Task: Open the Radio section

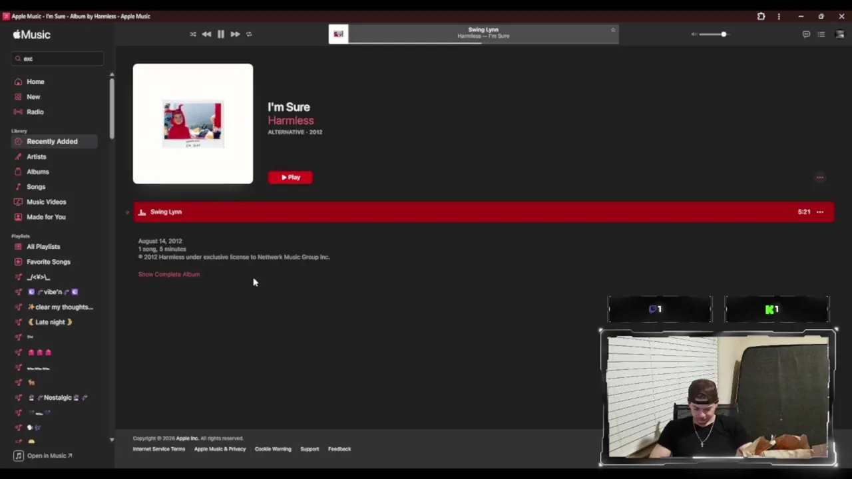Action: coord(35,112)
